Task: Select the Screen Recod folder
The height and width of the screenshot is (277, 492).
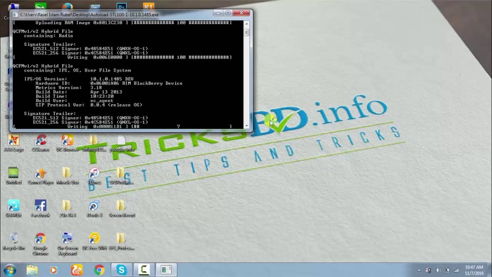Action: click(121, 208)
